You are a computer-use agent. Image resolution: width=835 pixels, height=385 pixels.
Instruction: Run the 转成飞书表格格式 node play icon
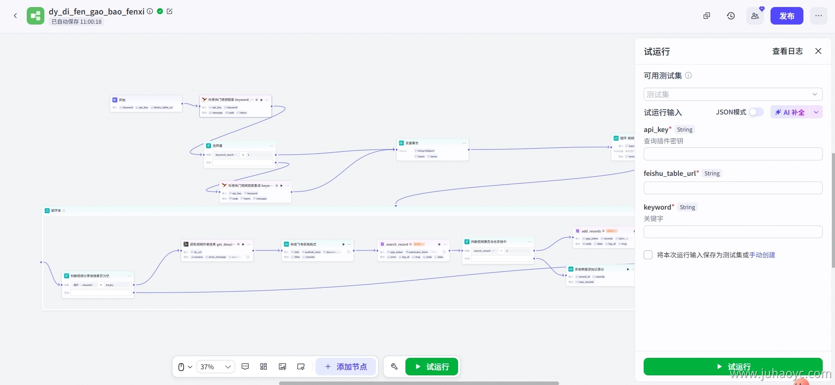click(344, 244)
